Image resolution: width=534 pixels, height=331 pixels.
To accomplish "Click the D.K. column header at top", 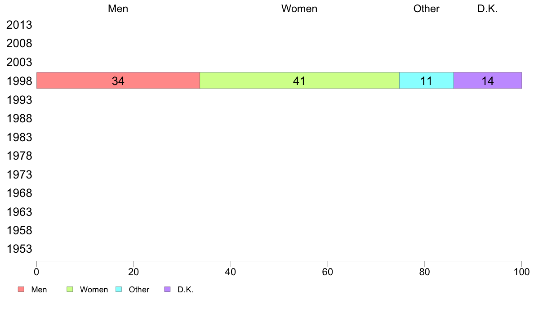I will coord(488,9).
